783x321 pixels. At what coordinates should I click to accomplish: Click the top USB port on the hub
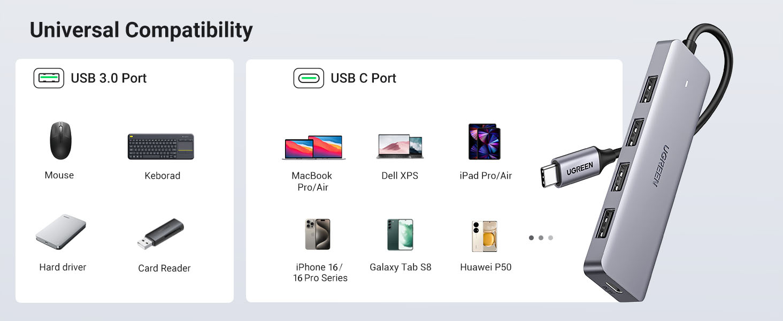click(649, 86)
